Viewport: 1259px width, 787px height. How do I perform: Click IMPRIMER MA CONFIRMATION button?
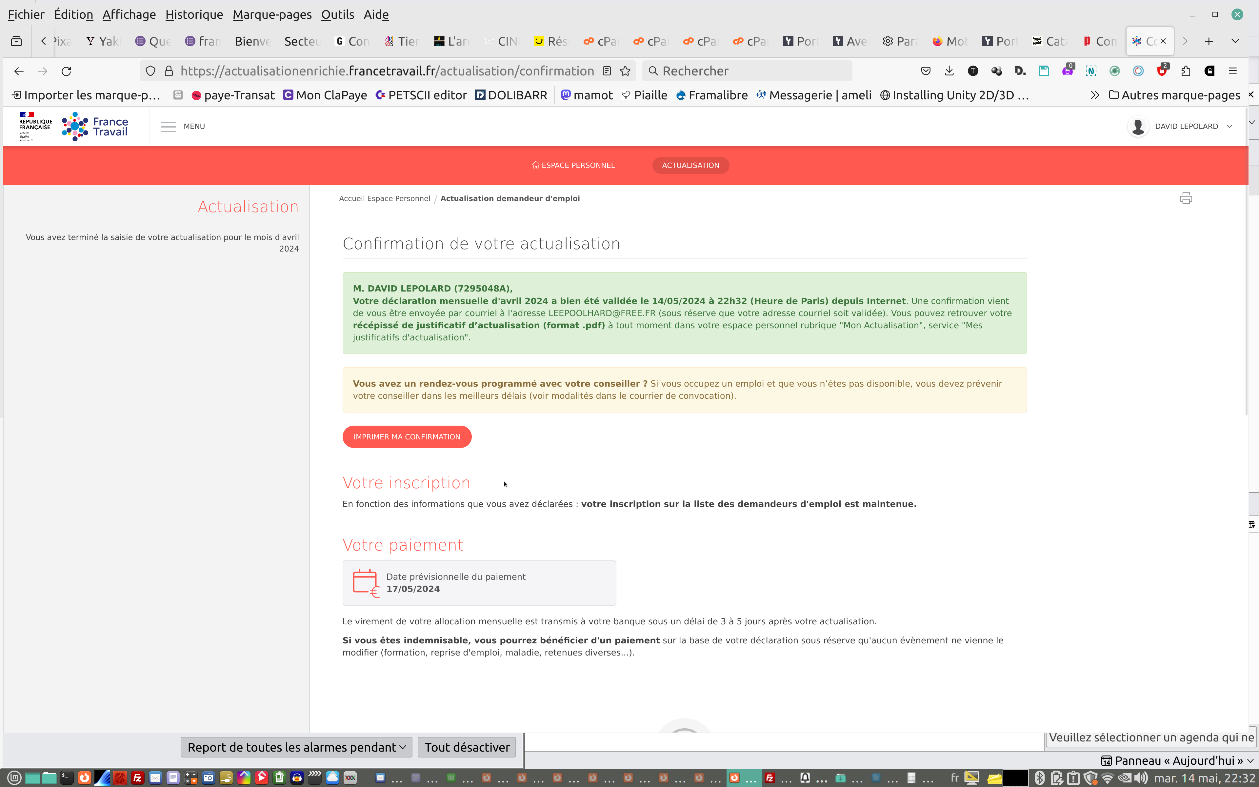(407, 437)
